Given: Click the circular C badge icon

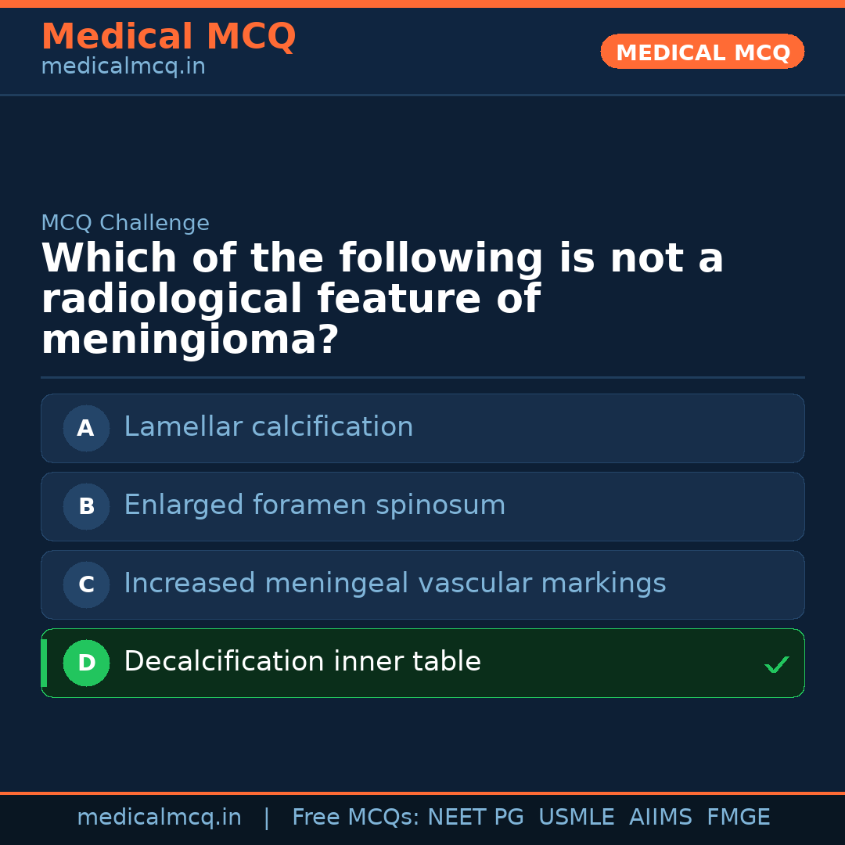Looking at the screenshot, I should point(86,584).
